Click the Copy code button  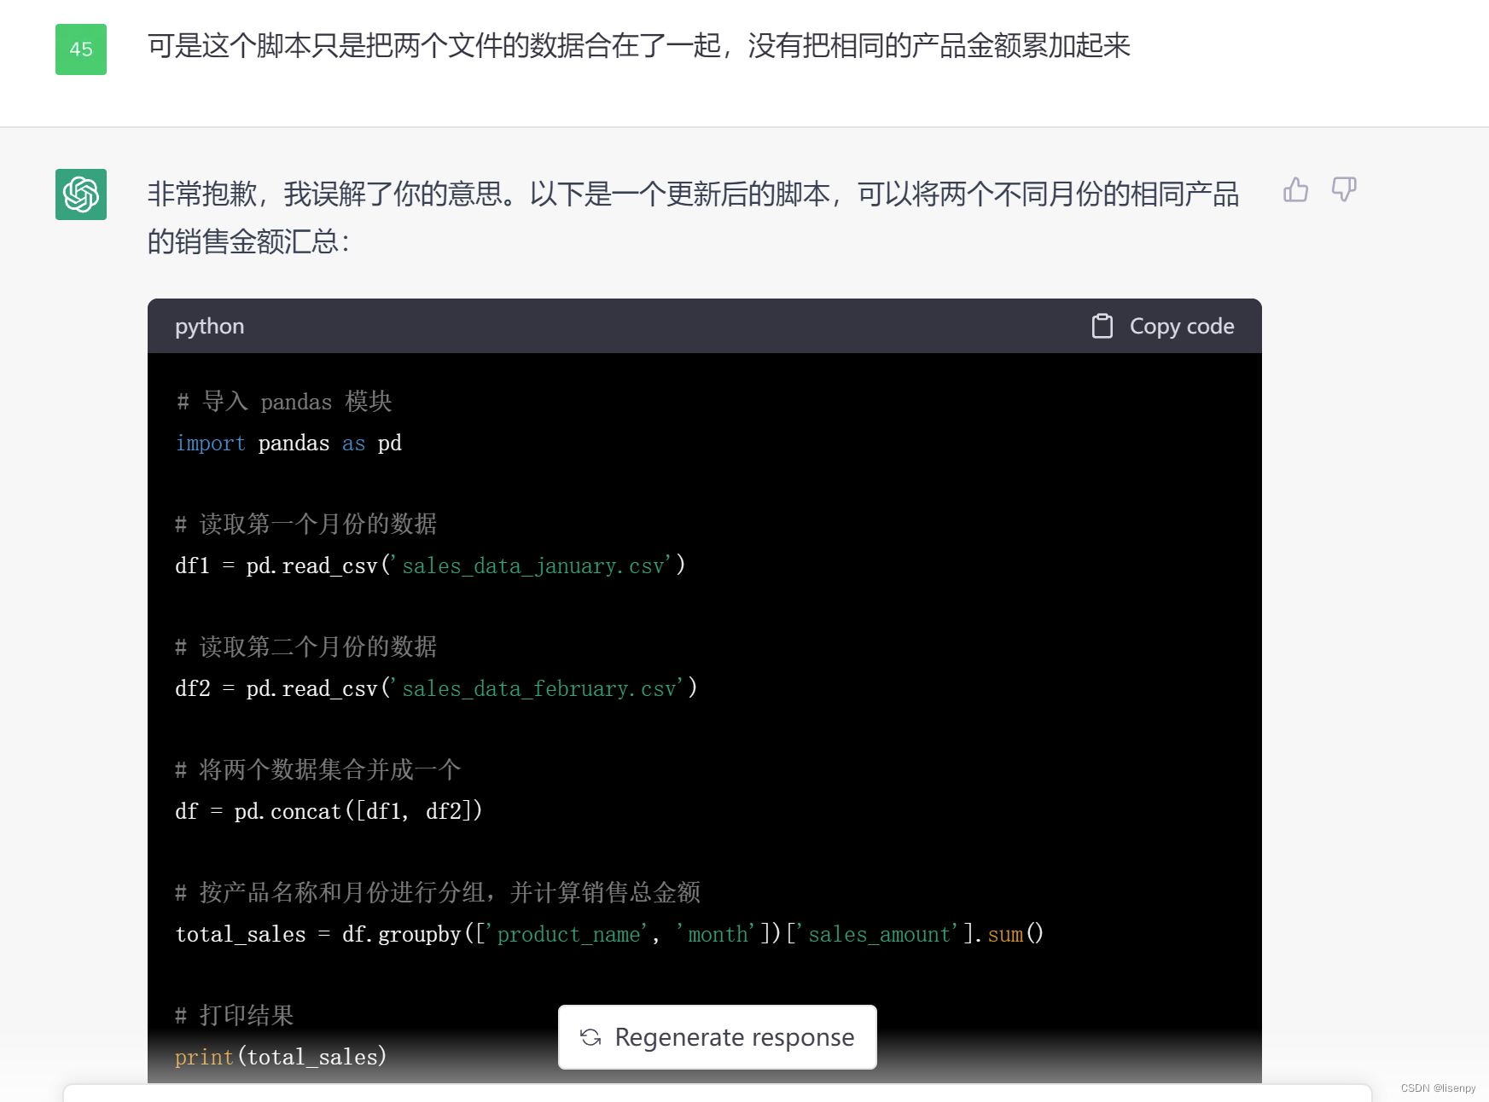pyautogui.click(x=1163, y=326)
